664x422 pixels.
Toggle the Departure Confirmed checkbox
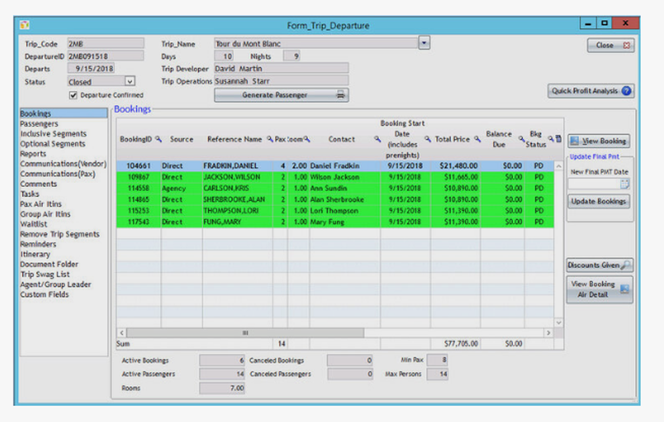[x=73, y=96]
